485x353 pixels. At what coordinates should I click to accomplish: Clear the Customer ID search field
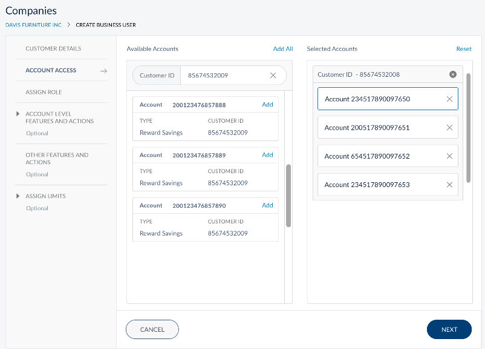coord(273,76)
